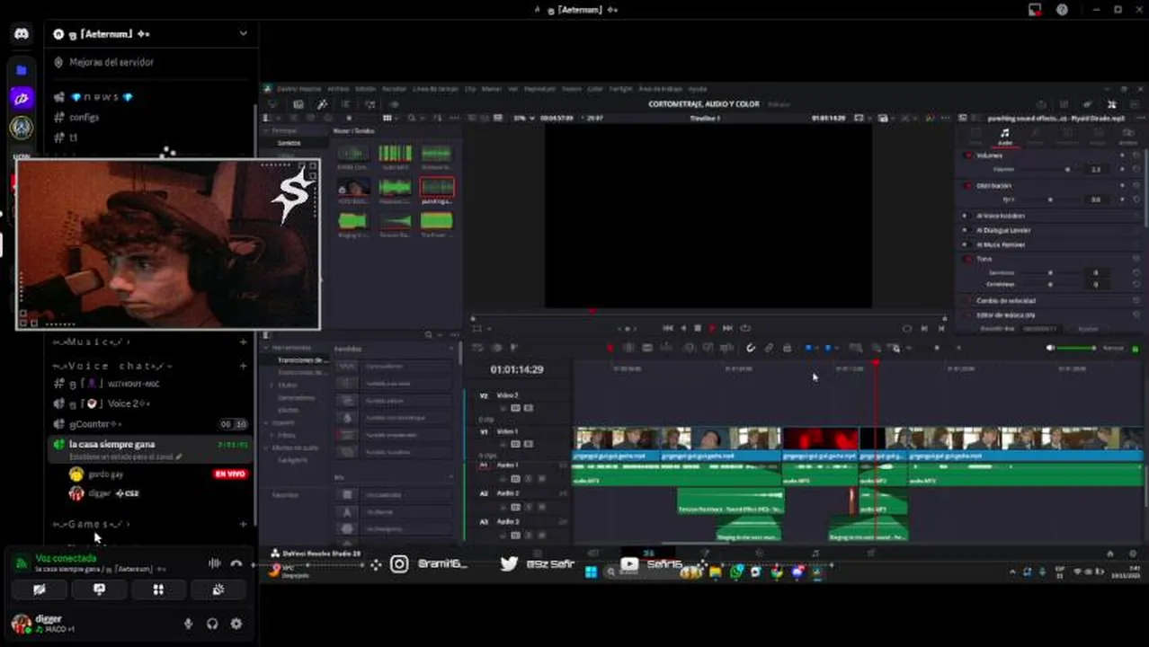Share your screen in Discord voice panel
1149x647 pixels.
click(x=99, y=589)
